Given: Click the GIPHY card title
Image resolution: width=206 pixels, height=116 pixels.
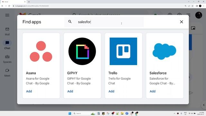Looking at the screenshot, I should (72, 73).
